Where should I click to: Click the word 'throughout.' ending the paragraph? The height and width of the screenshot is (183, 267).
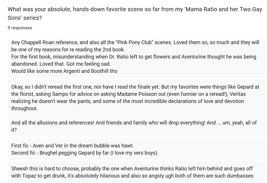24,108
